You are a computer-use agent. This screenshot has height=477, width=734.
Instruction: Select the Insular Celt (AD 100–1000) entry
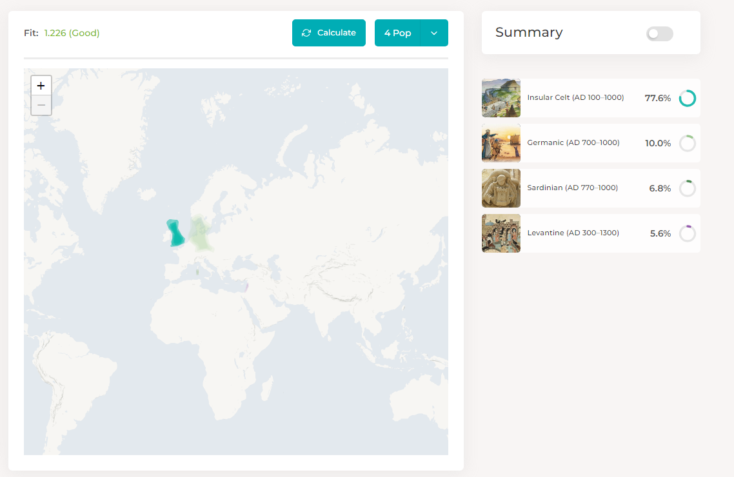591,98
